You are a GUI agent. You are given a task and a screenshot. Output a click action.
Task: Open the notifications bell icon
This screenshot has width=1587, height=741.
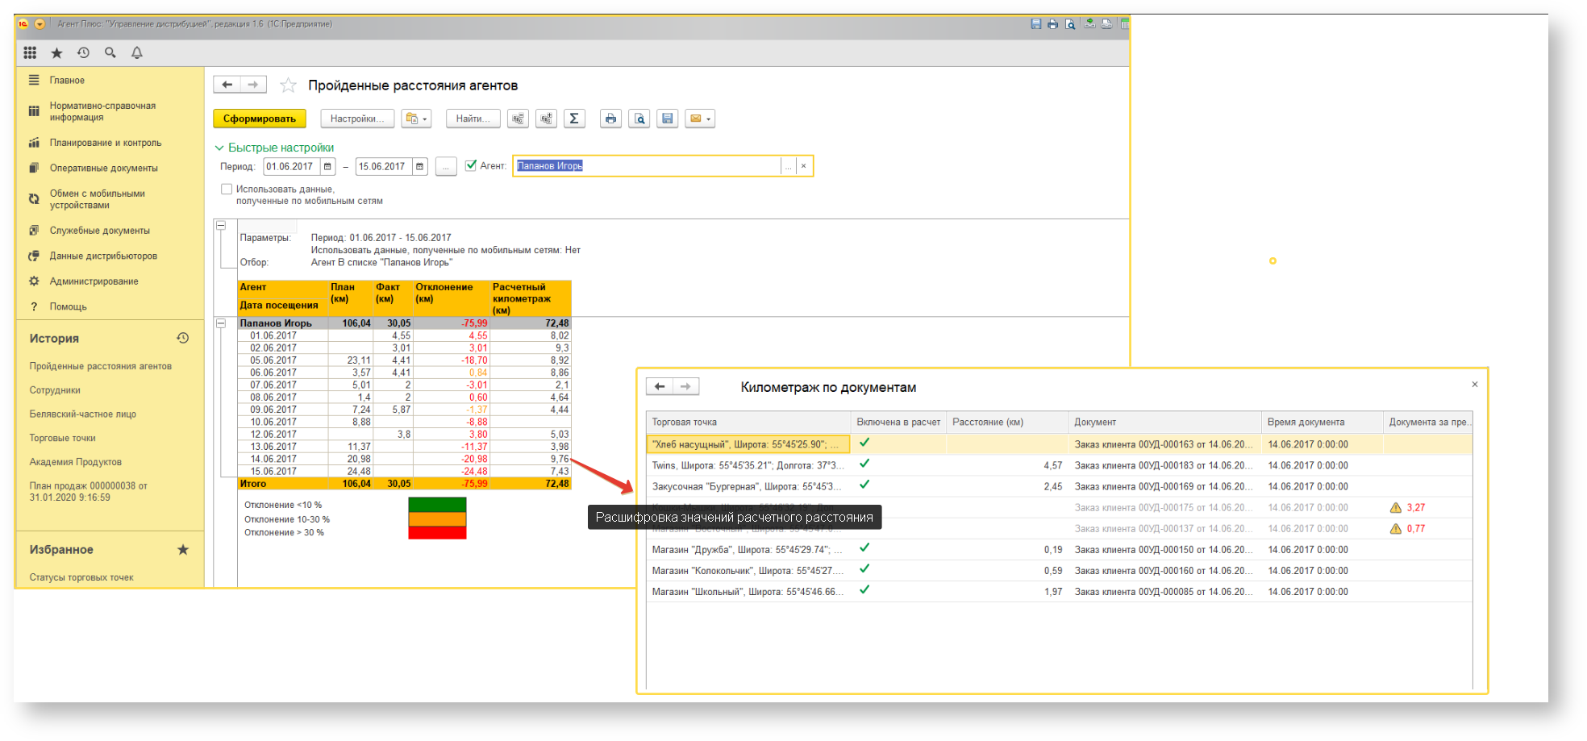137,52
